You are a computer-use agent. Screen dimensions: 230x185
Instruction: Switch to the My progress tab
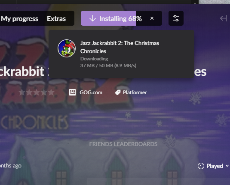point(19,18)
